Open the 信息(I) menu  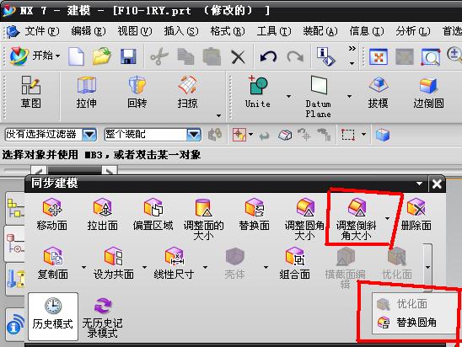[367, 31]
